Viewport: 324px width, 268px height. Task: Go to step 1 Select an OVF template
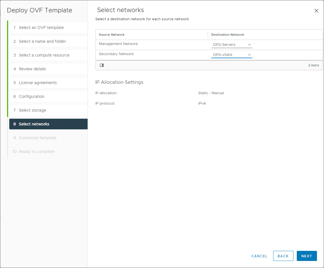click(x=41, y=28)
